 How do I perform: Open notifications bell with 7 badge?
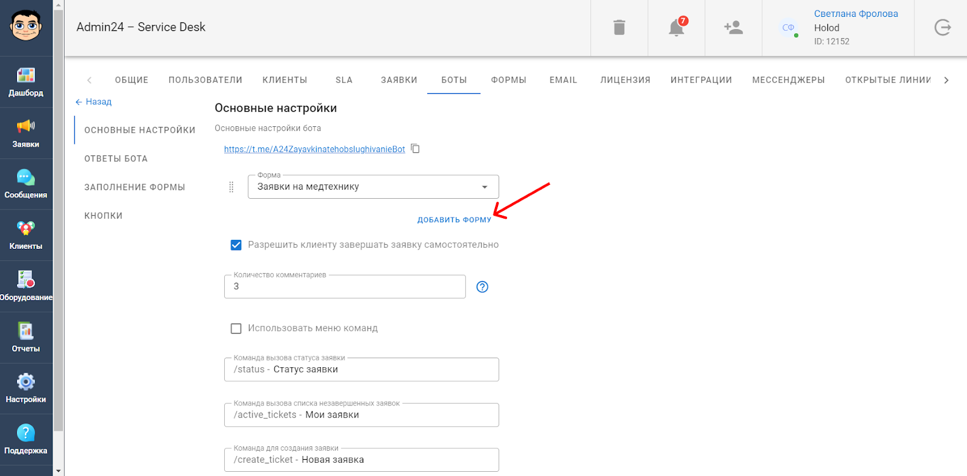tap(676, 28)
